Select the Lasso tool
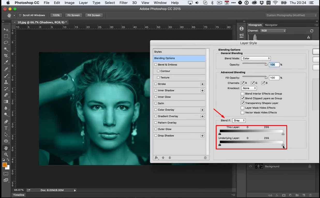The height and width of the screenshot is (198, 320). (6, 43)
